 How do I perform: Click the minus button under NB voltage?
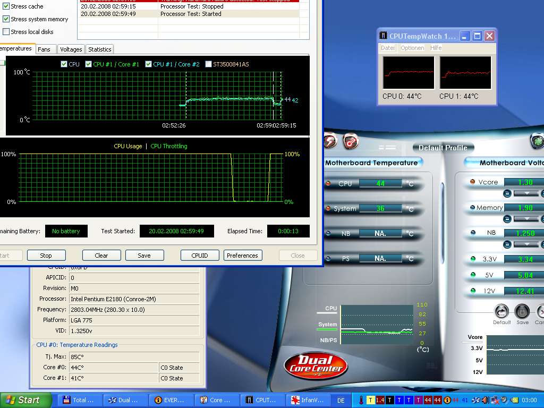(507, 244)
